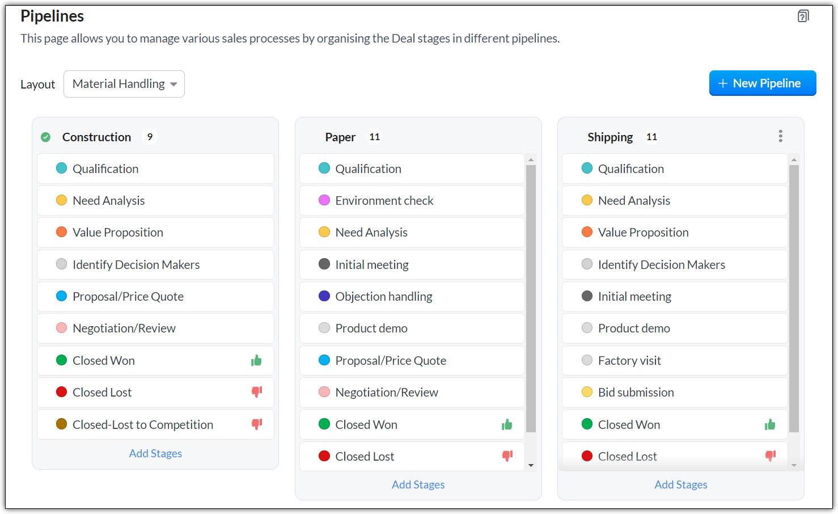Click Add Stages under Shipping pipeline
The width and height of the screenshot is (838, 514).
(680, 484)
